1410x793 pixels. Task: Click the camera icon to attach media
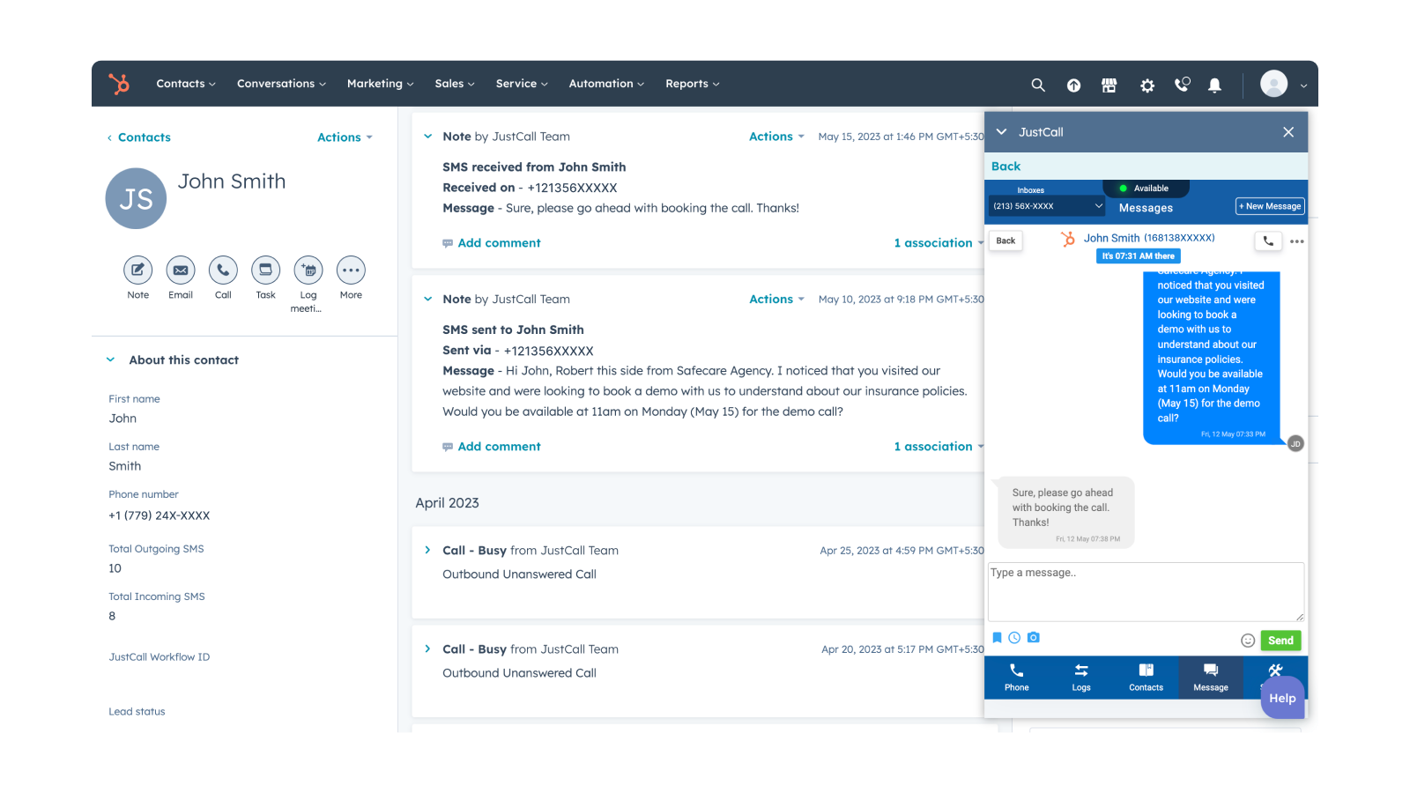(x=1033, y=637)
